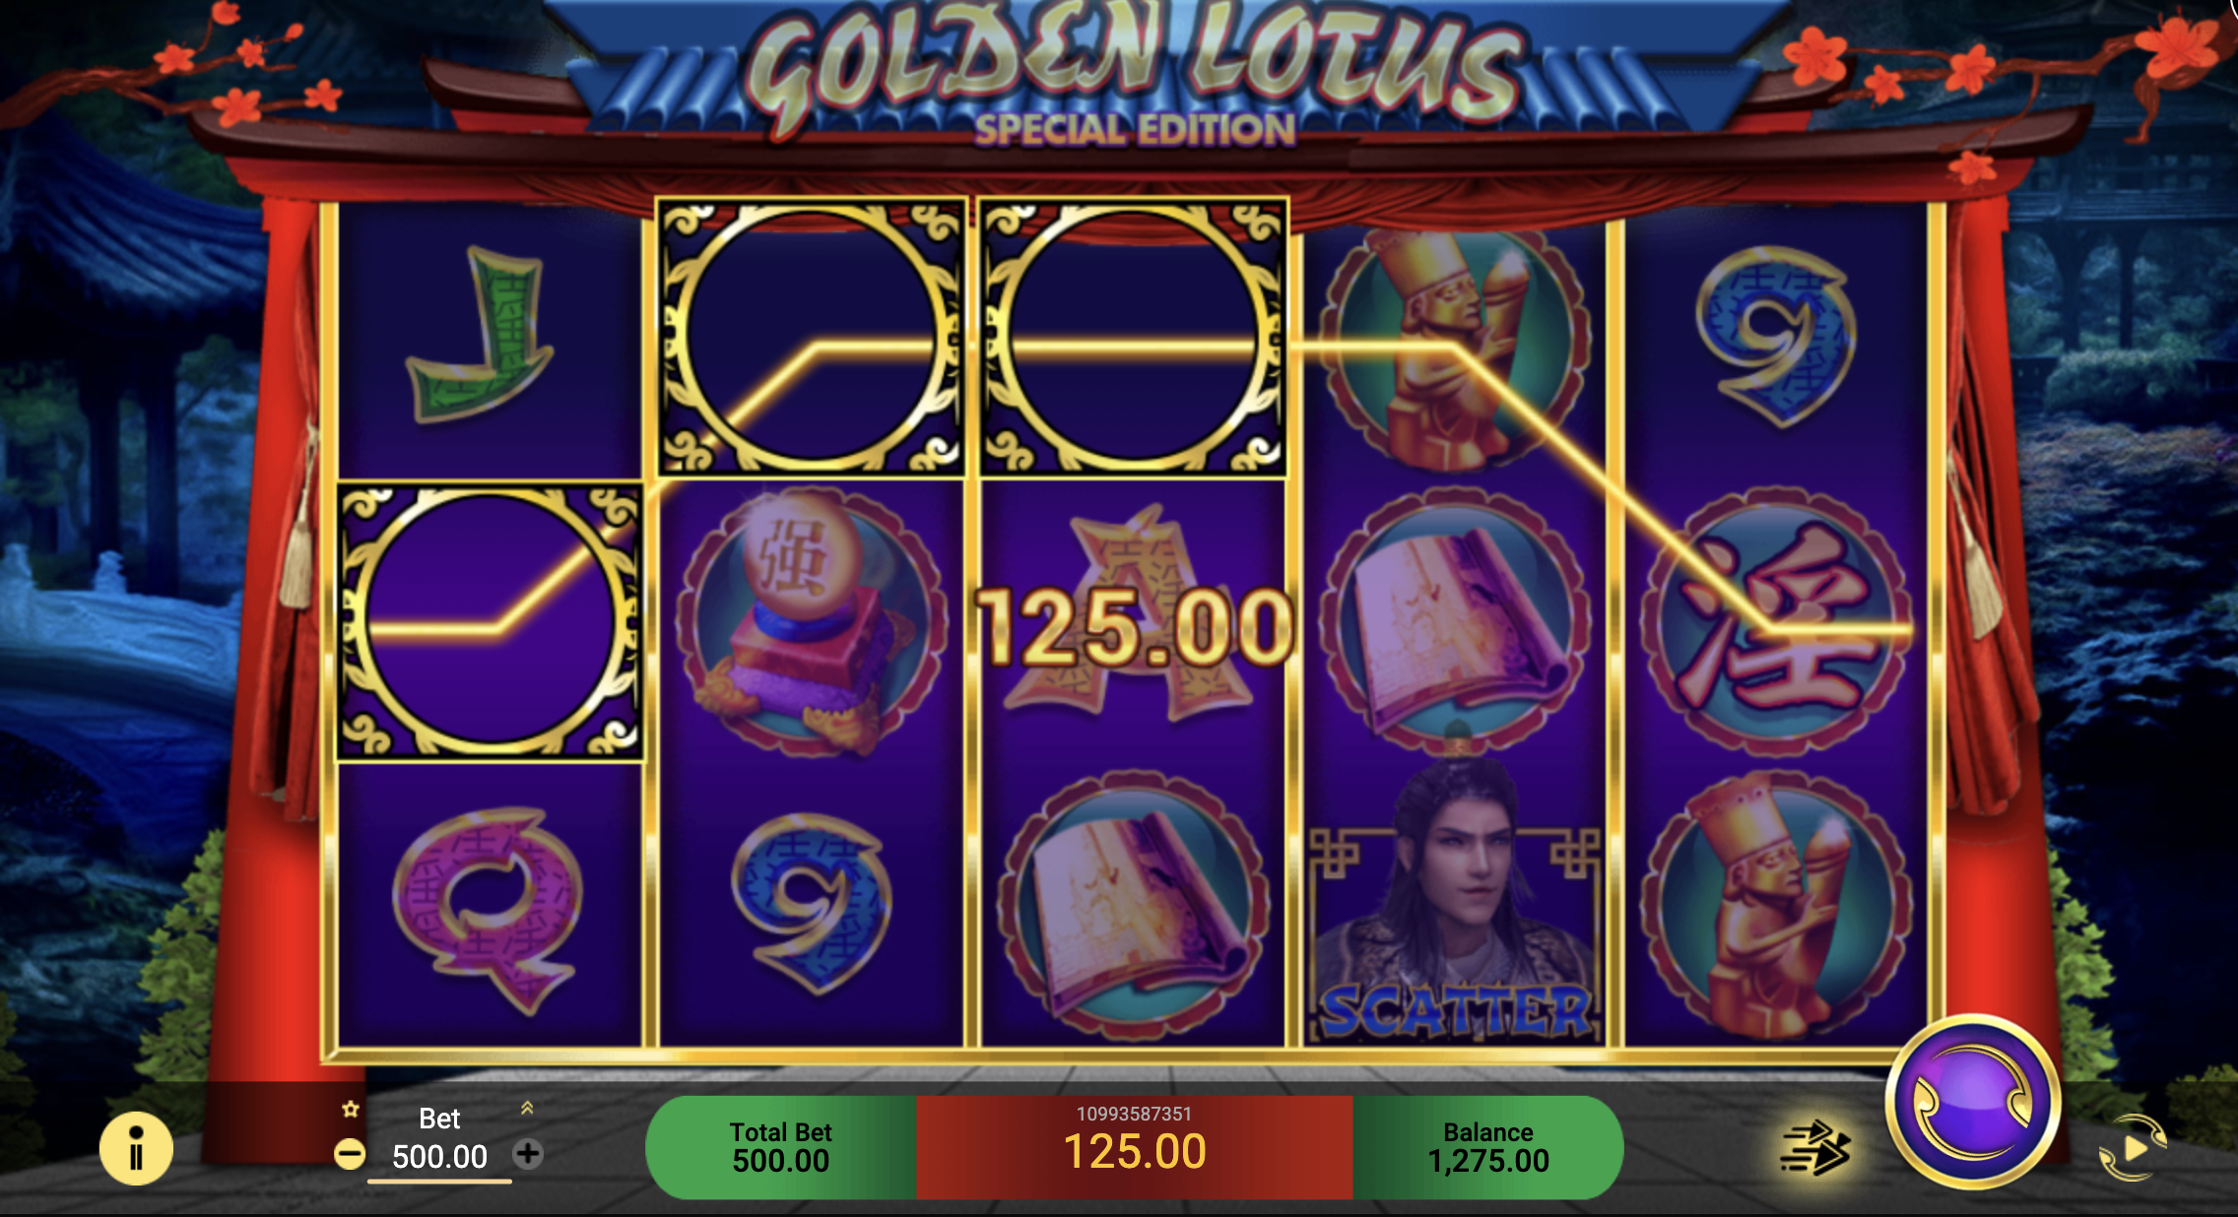Open the yellow info button
Image resolution: width=2238 pixels, height=1217 pixels.
[136, 1148]
